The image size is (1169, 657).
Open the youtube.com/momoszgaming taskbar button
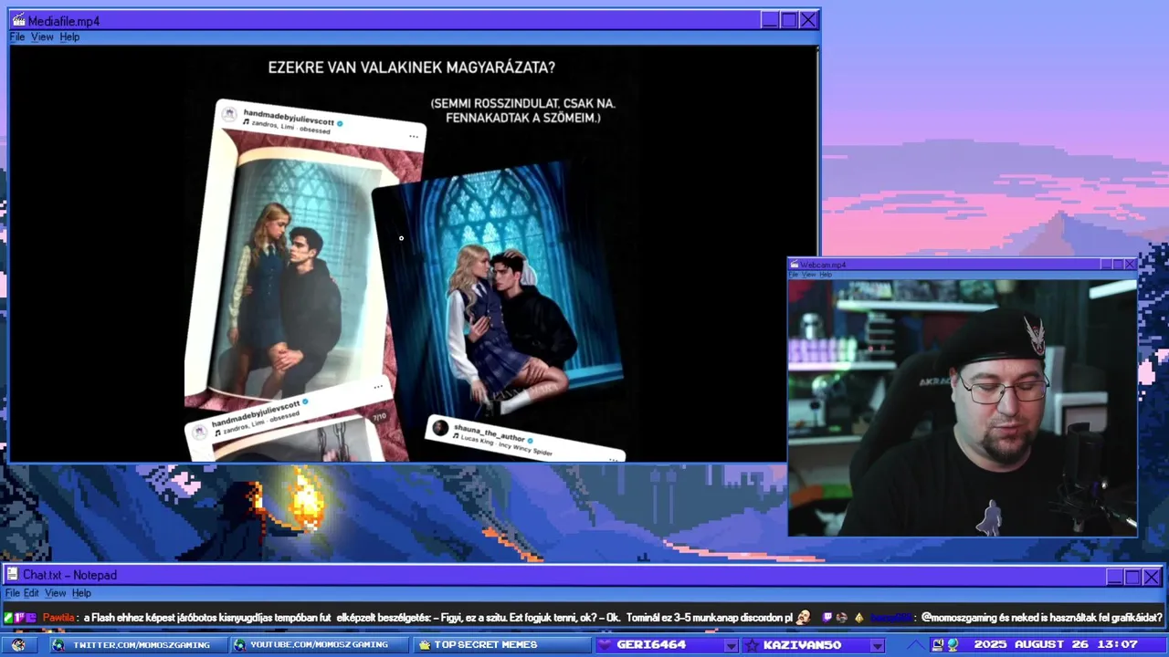pos(318,645)
